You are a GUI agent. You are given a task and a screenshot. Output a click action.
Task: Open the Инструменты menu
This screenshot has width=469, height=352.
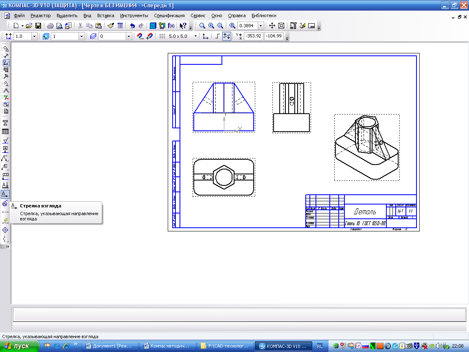tap(134, 15)
